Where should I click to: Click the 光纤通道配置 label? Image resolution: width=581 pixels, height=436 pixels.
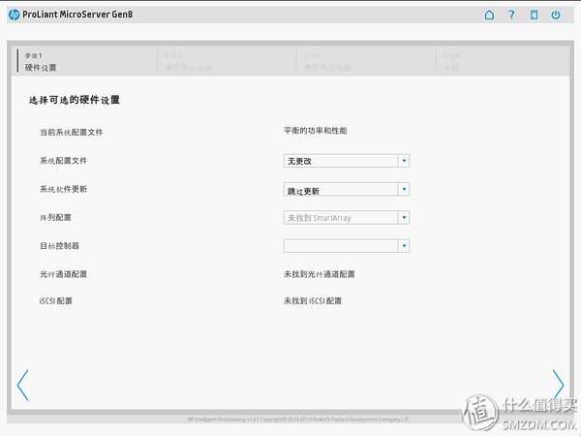63,274
